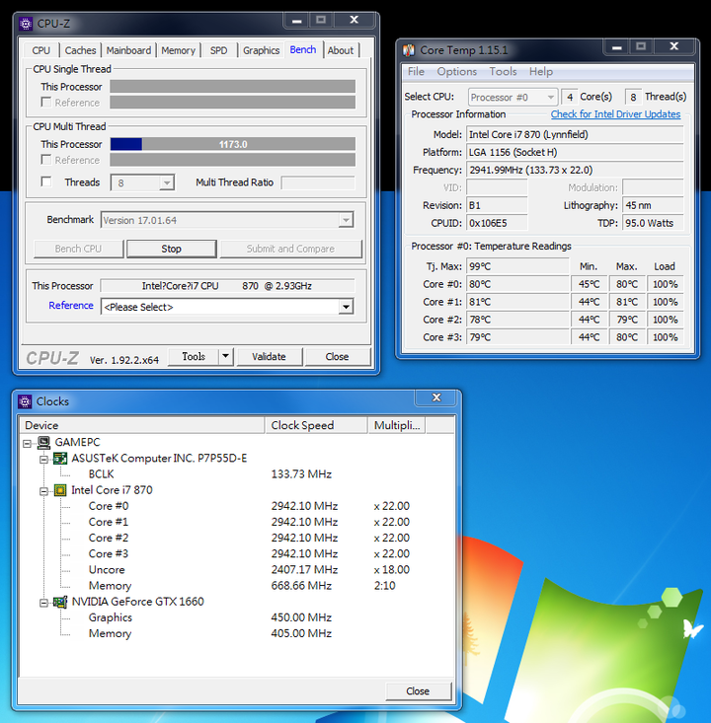
Task: Click the Clock Speed column header
Action: pyautogui.click(x=316, y=425)
